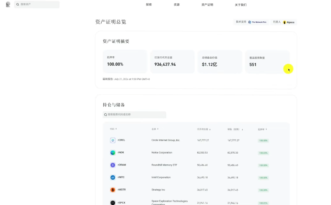Go to the 资产证明 nav item
Viewport: 331px width, 205px height.
[x=207, y=5]
